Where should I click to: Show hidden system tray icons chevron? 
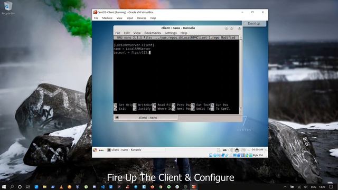tap(285, 187)
